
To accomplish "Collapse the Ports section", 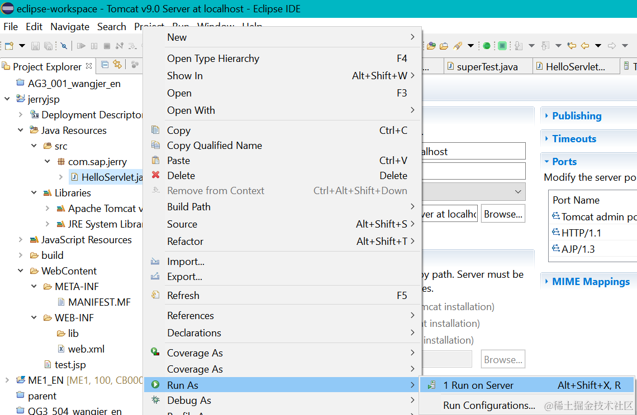I will 546,161.
